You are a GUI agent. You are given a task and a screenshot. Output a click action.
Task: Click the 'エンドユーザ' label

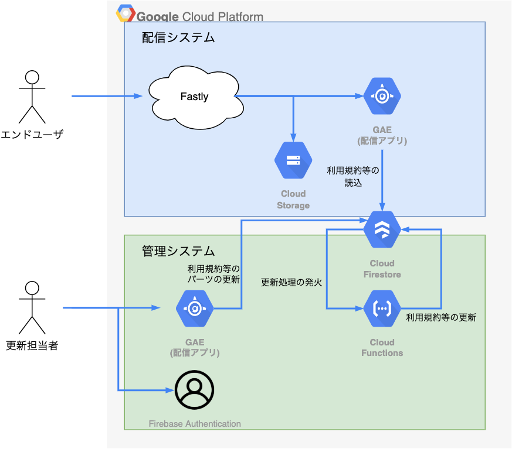(x=32, y=134)
